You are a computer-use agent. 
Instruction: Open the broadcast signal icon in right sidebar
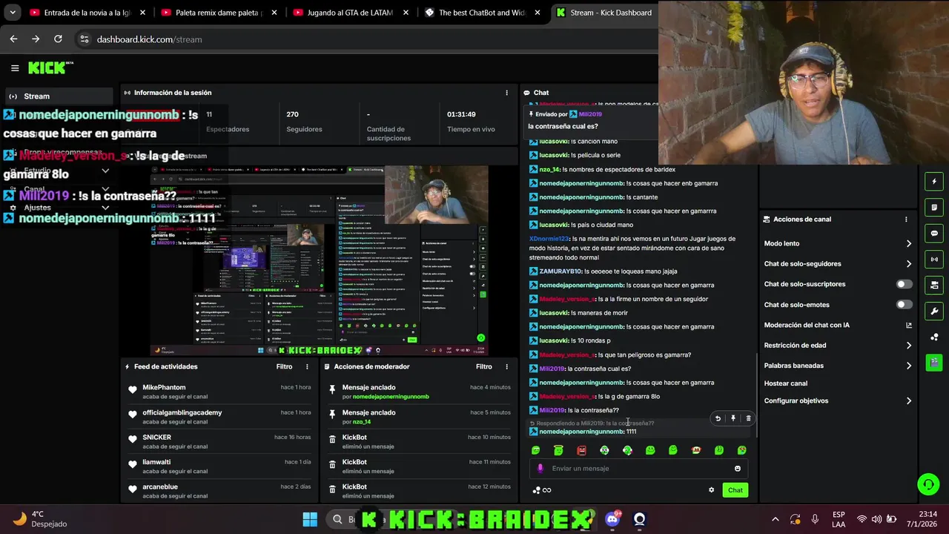click(934, 259)
